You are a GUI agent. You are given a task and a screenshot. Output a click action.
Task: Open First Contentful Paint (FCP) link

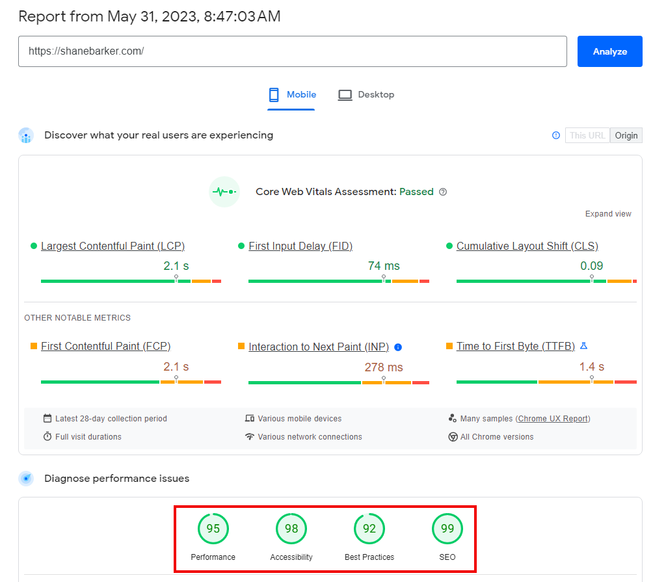tap(106, 347)
